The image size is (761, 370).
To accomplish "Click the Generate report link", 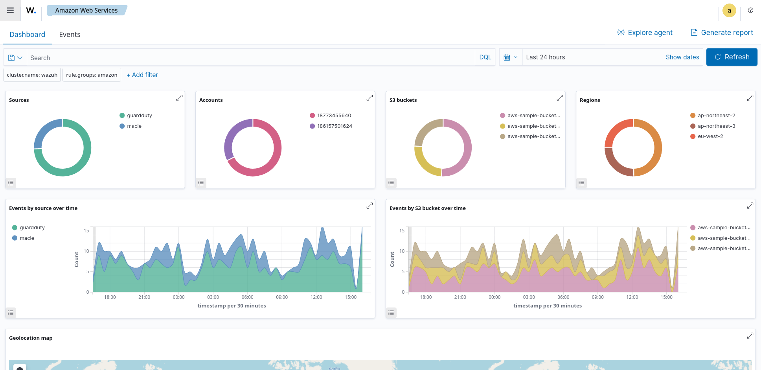I will click(x=722, y=33).
